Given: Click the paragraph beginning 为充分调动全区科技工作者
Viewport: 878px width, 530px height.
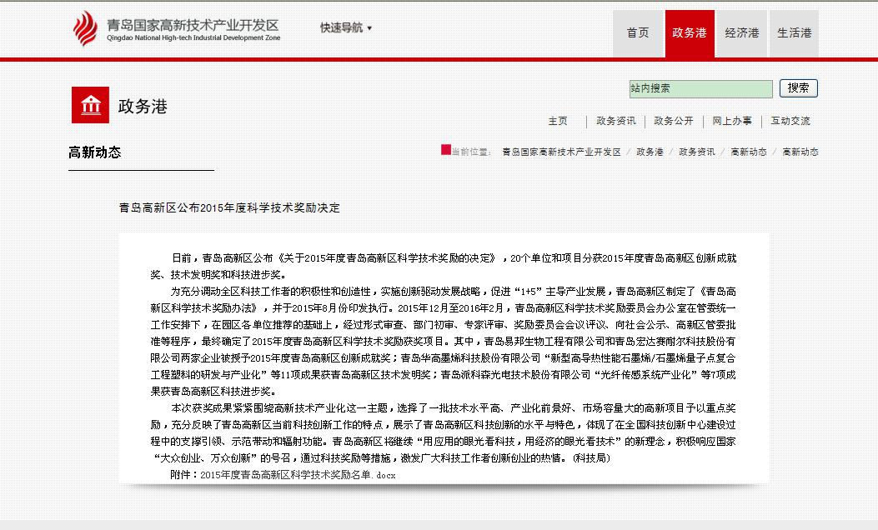Looking at the screenshot, I should (x=444, y=342).
